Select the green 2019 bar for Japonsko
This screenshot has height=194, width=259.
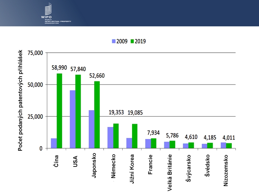point(97,115)
